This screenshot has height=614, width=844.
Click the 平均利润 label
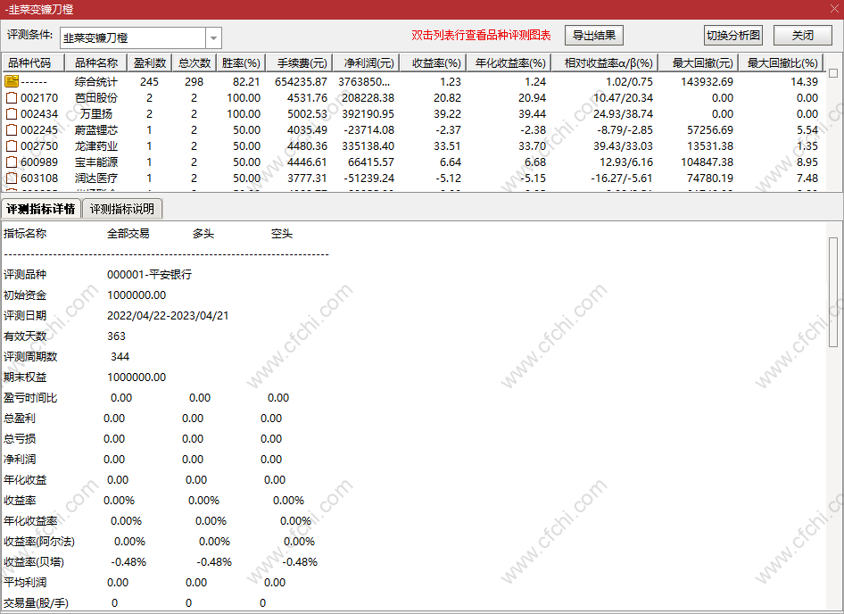point(25,582)
